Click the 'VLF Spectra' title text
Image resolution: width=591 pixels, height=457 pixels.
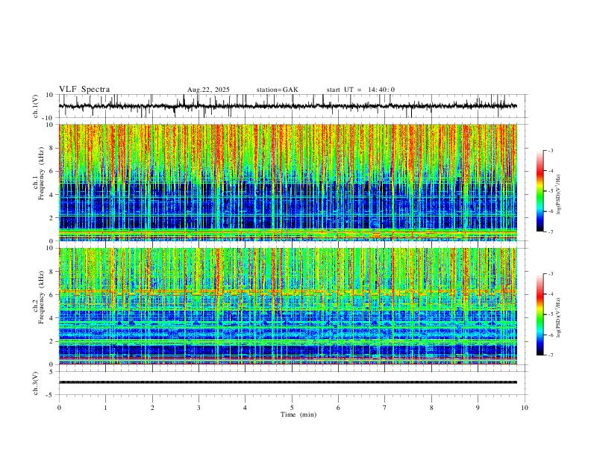coord(84,90)
